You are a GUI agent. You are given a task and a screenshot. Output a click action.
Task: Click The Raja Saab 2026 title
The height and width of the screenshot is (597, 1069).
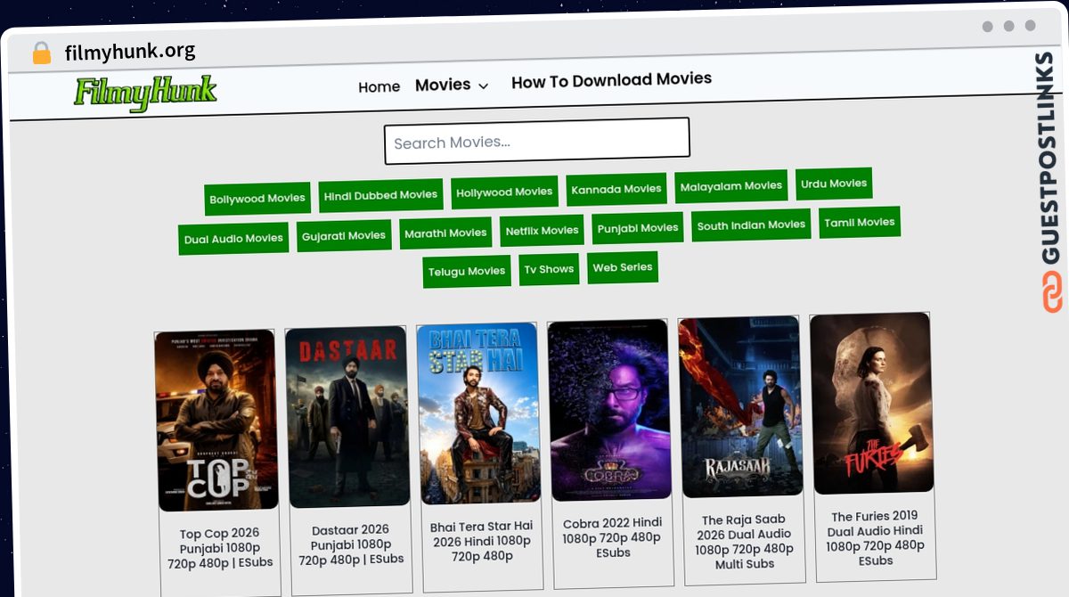pos(744,542)
